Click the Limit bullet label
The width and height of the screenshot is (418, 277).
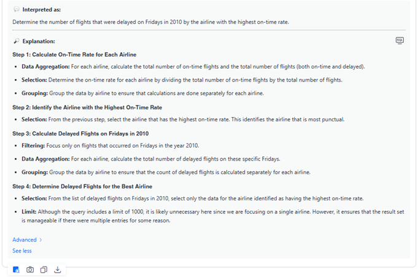click(x=29, y=211)
